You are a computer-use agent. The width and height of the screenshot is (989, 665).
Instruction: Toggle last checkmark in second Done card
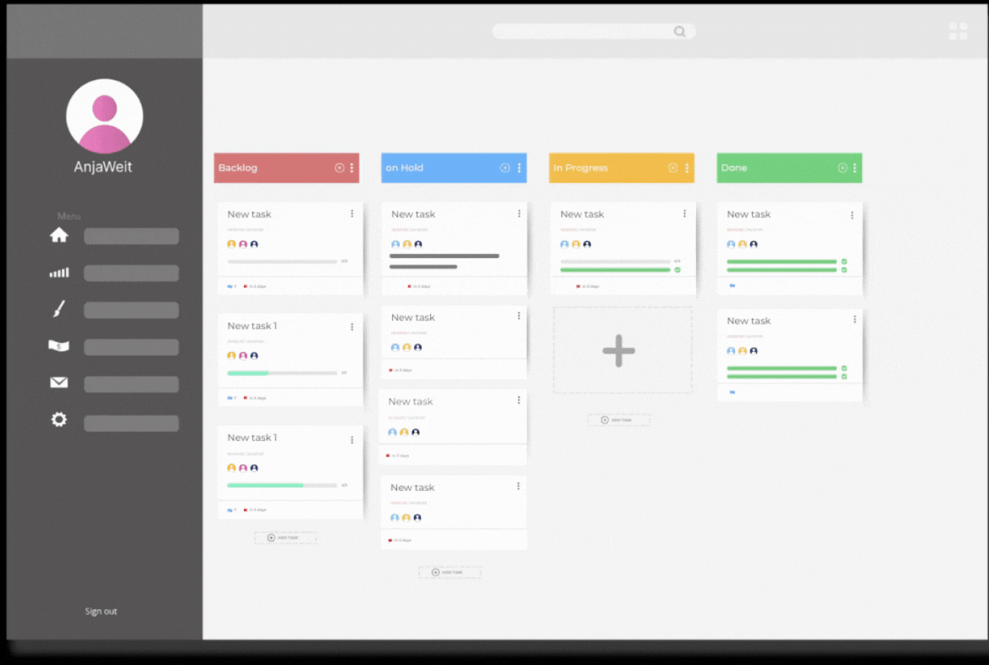(844, 376)
